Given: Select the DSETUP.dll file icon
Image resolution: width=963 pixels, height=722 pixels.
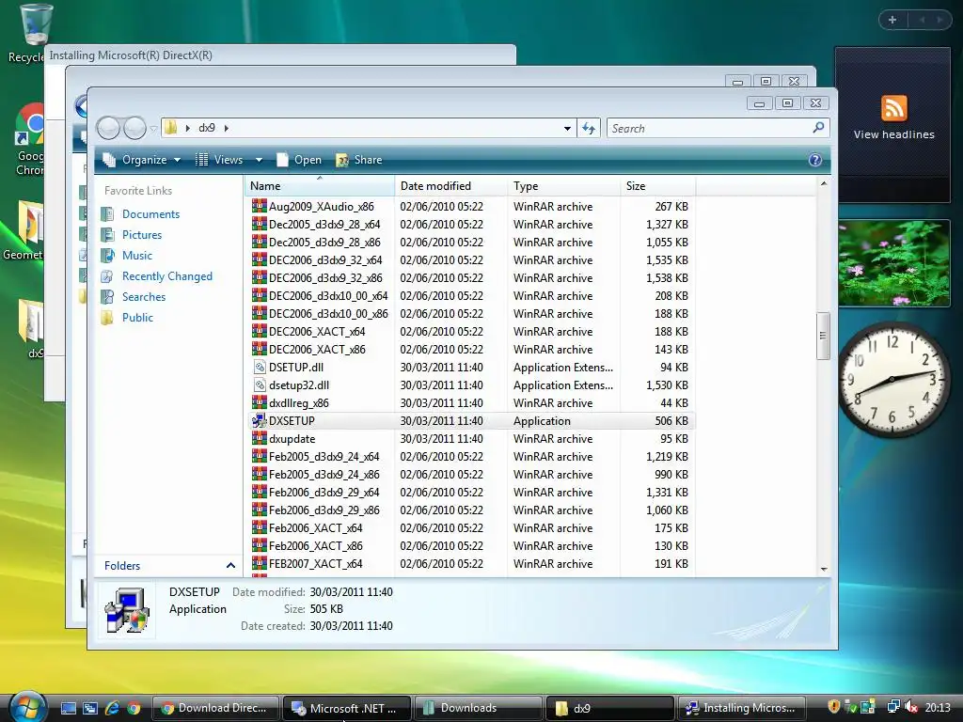Looking at the screenshot, I should click(260, 368).
